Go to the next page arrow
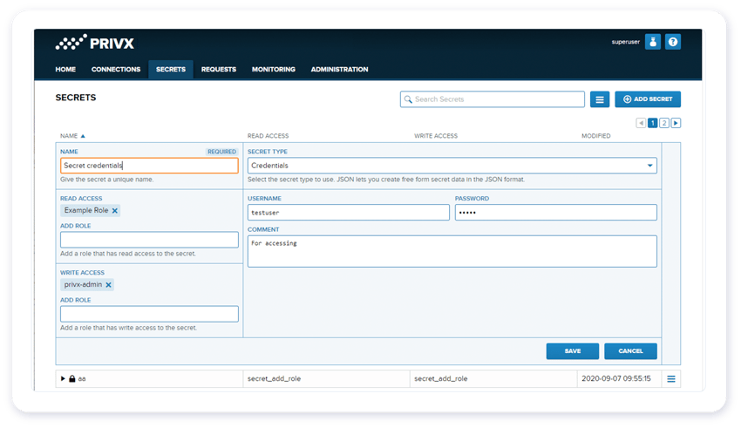Screen dimensions: 741x428 (x=676, y=124)
